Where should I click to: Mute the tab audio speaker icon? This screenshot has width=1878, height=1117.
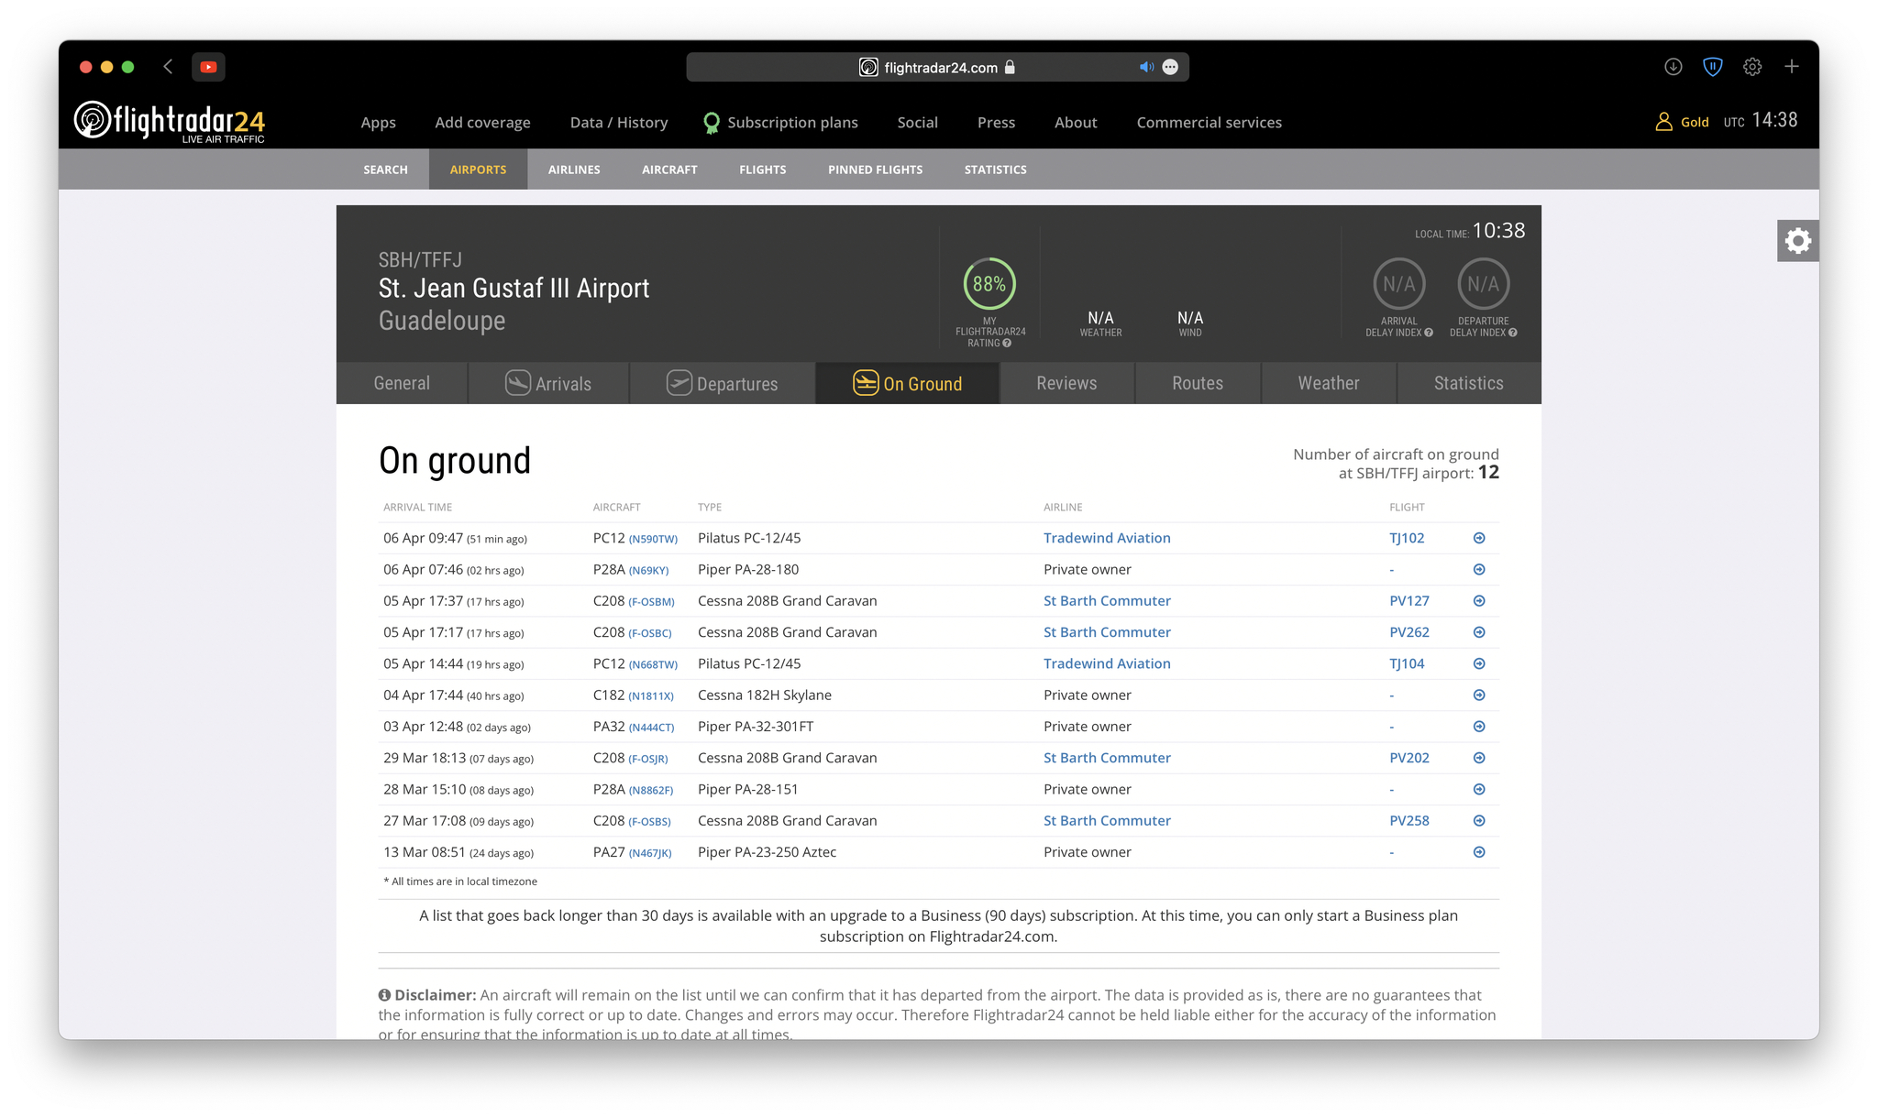click(1145, 67)
